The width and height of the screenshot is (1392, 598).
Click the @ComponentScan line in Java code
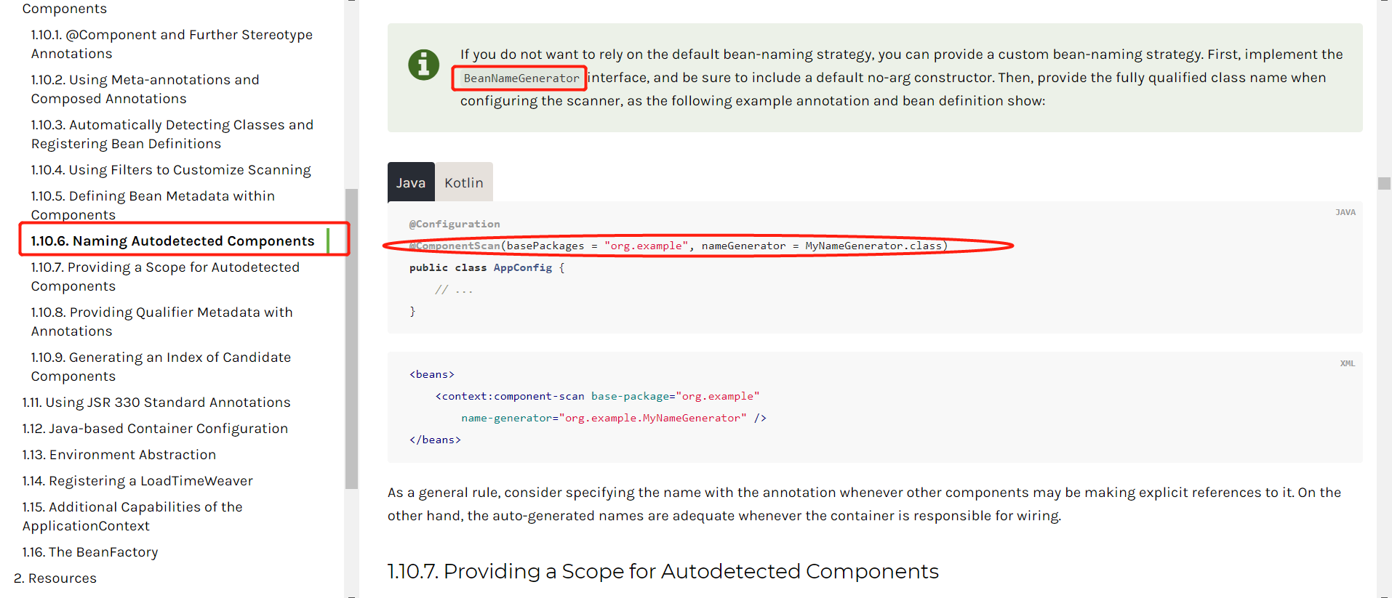coord(678,246)
